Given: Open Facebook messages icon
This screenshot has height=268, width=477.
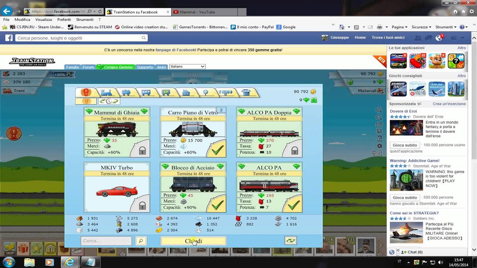Looking at the screenshot, I should [x=429, y=38].
